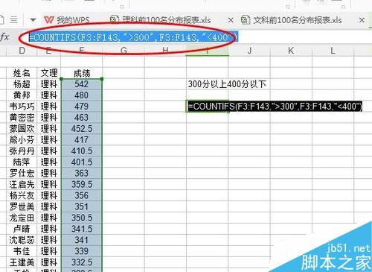This screenshot has height=272, width=372.
Task: Select the cell with name 陆萍
Action: (22, 162)
